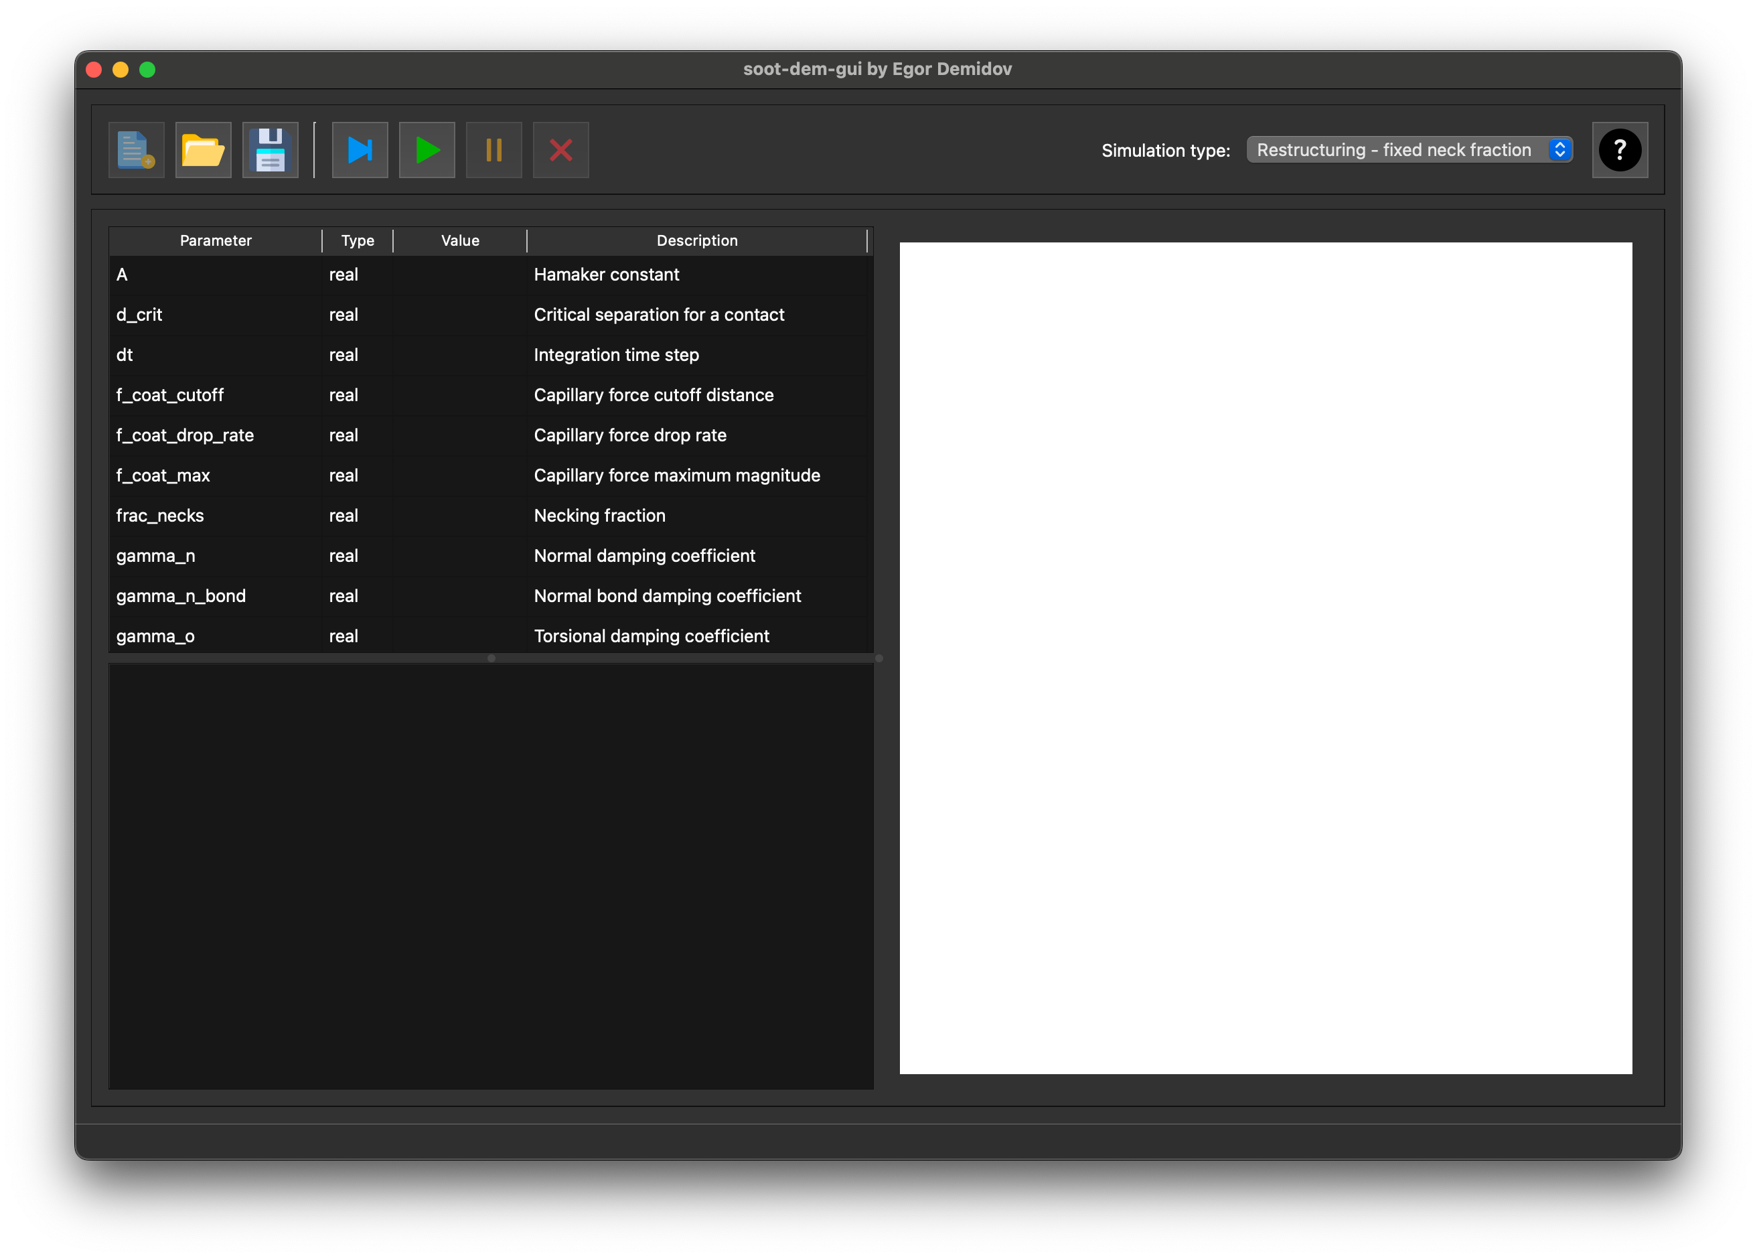Click the 'real' type cell for d_crit
The width and height of the screenshot is (1757, 1259).
[358, 315]
